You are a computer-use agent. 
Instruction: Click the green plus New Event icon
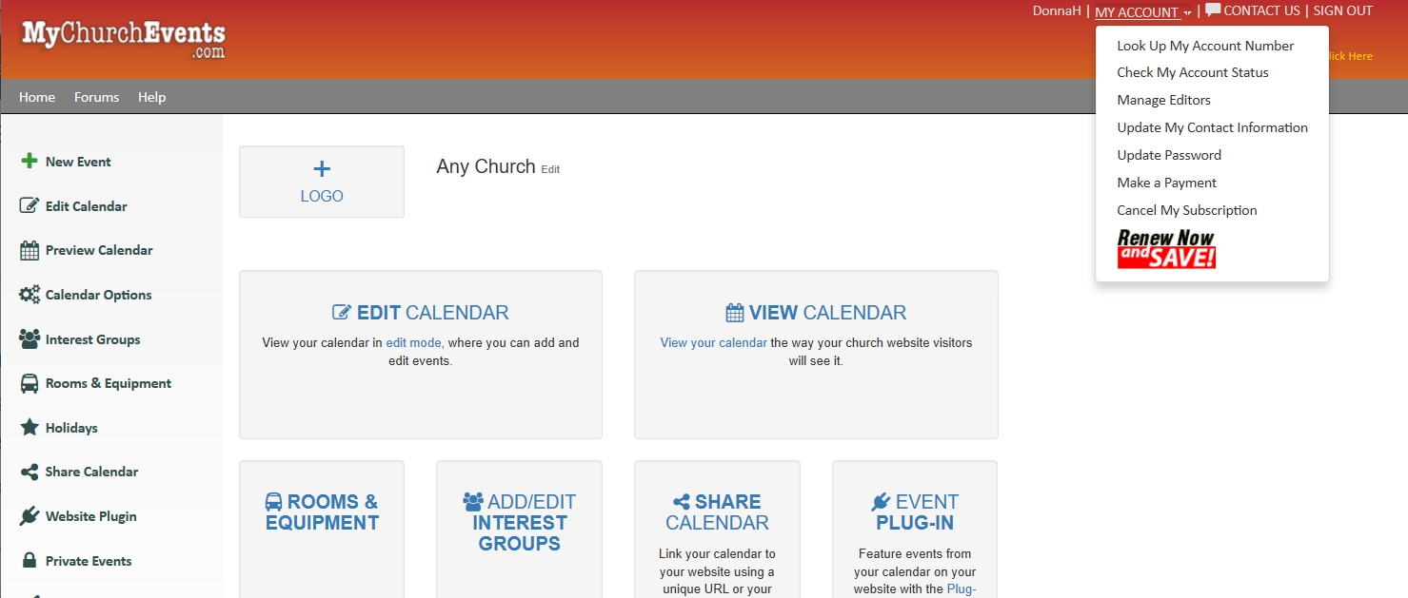pyautogui.click(x=30, y=162)
